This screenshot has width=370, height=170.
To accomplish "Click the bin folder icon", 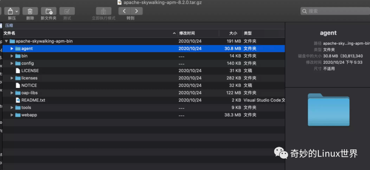I will tap(18, 56).
